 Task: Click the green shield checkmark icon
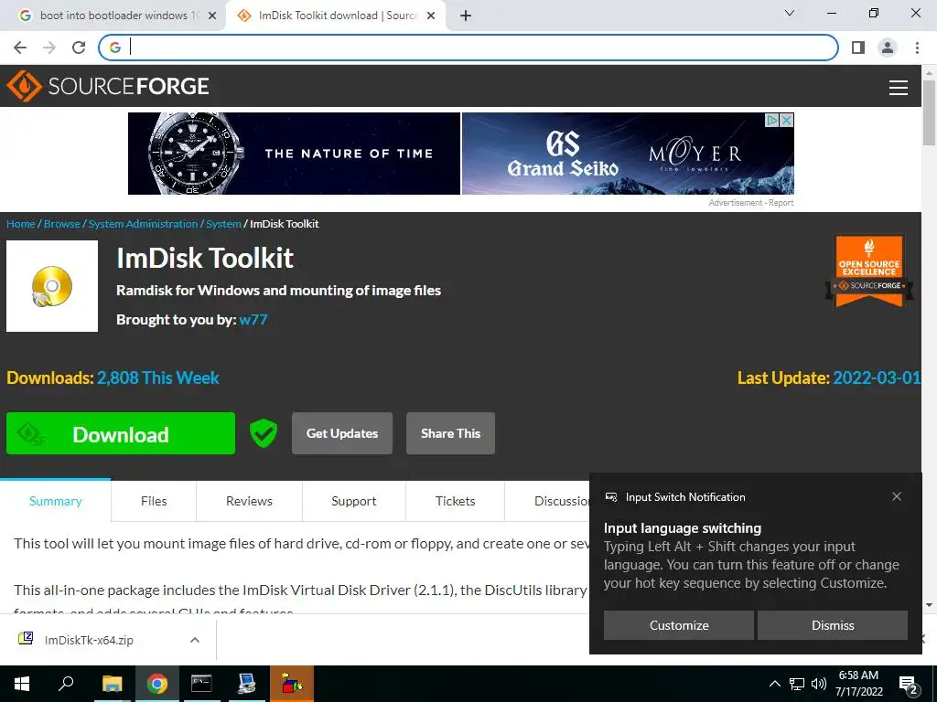(x=264, y=433)
